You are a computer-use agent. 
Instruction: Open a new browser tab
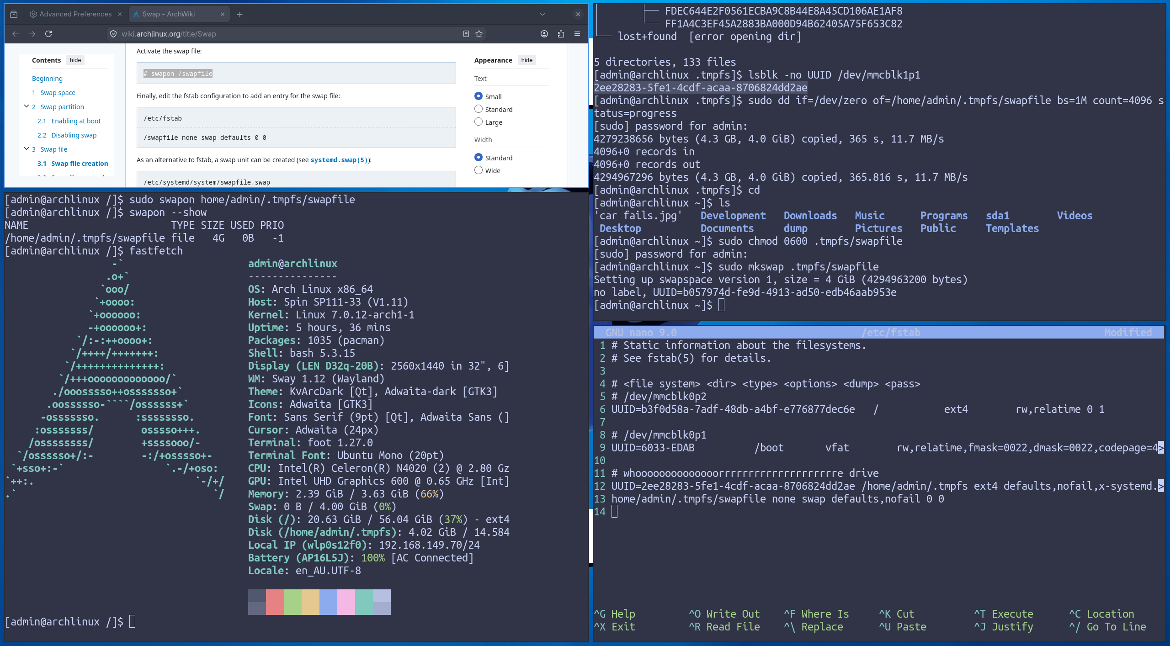239,14
